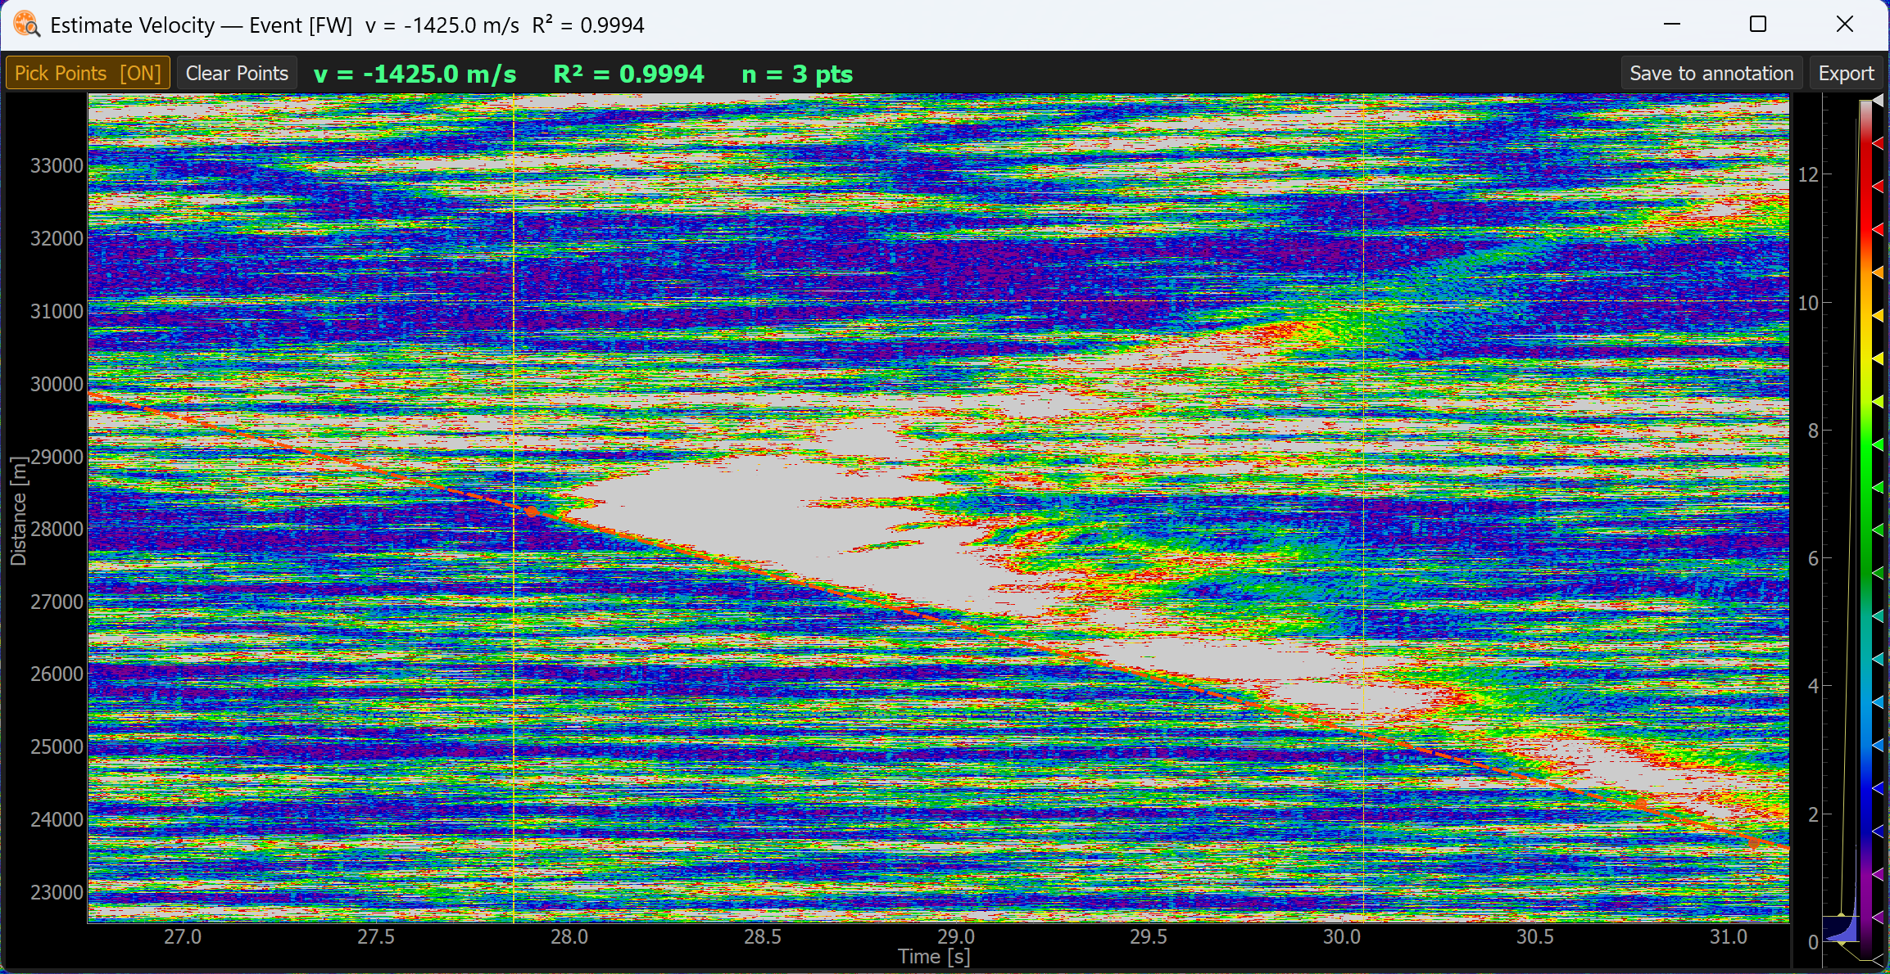Viewport: 1890px width, 974px height.
Task: Select the topmost white tick on color gradient
Action: coord(1878,99)
